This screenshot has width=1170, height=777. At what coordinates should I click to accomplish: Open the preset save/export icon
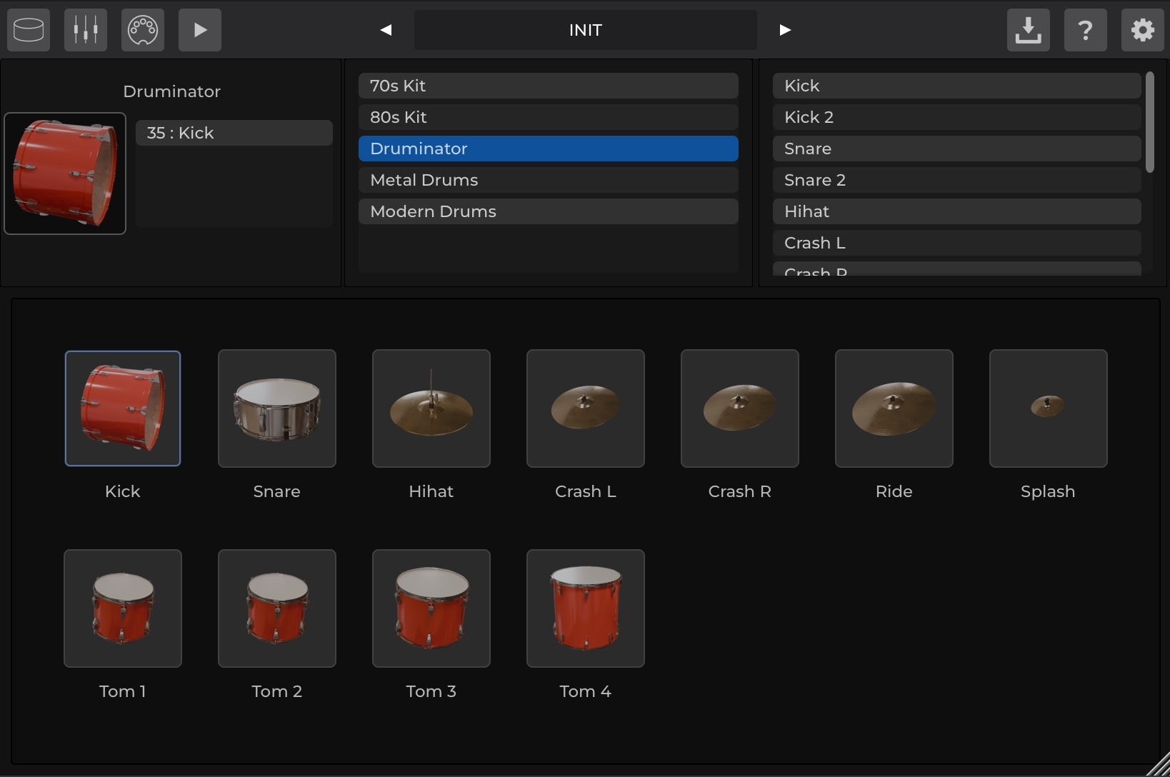[x=1029, y=30]
